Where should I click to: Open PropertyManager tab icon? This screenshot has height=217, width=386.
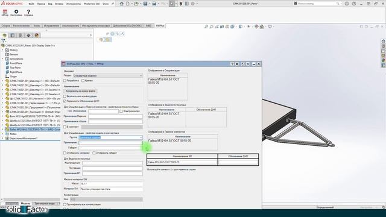13,36
